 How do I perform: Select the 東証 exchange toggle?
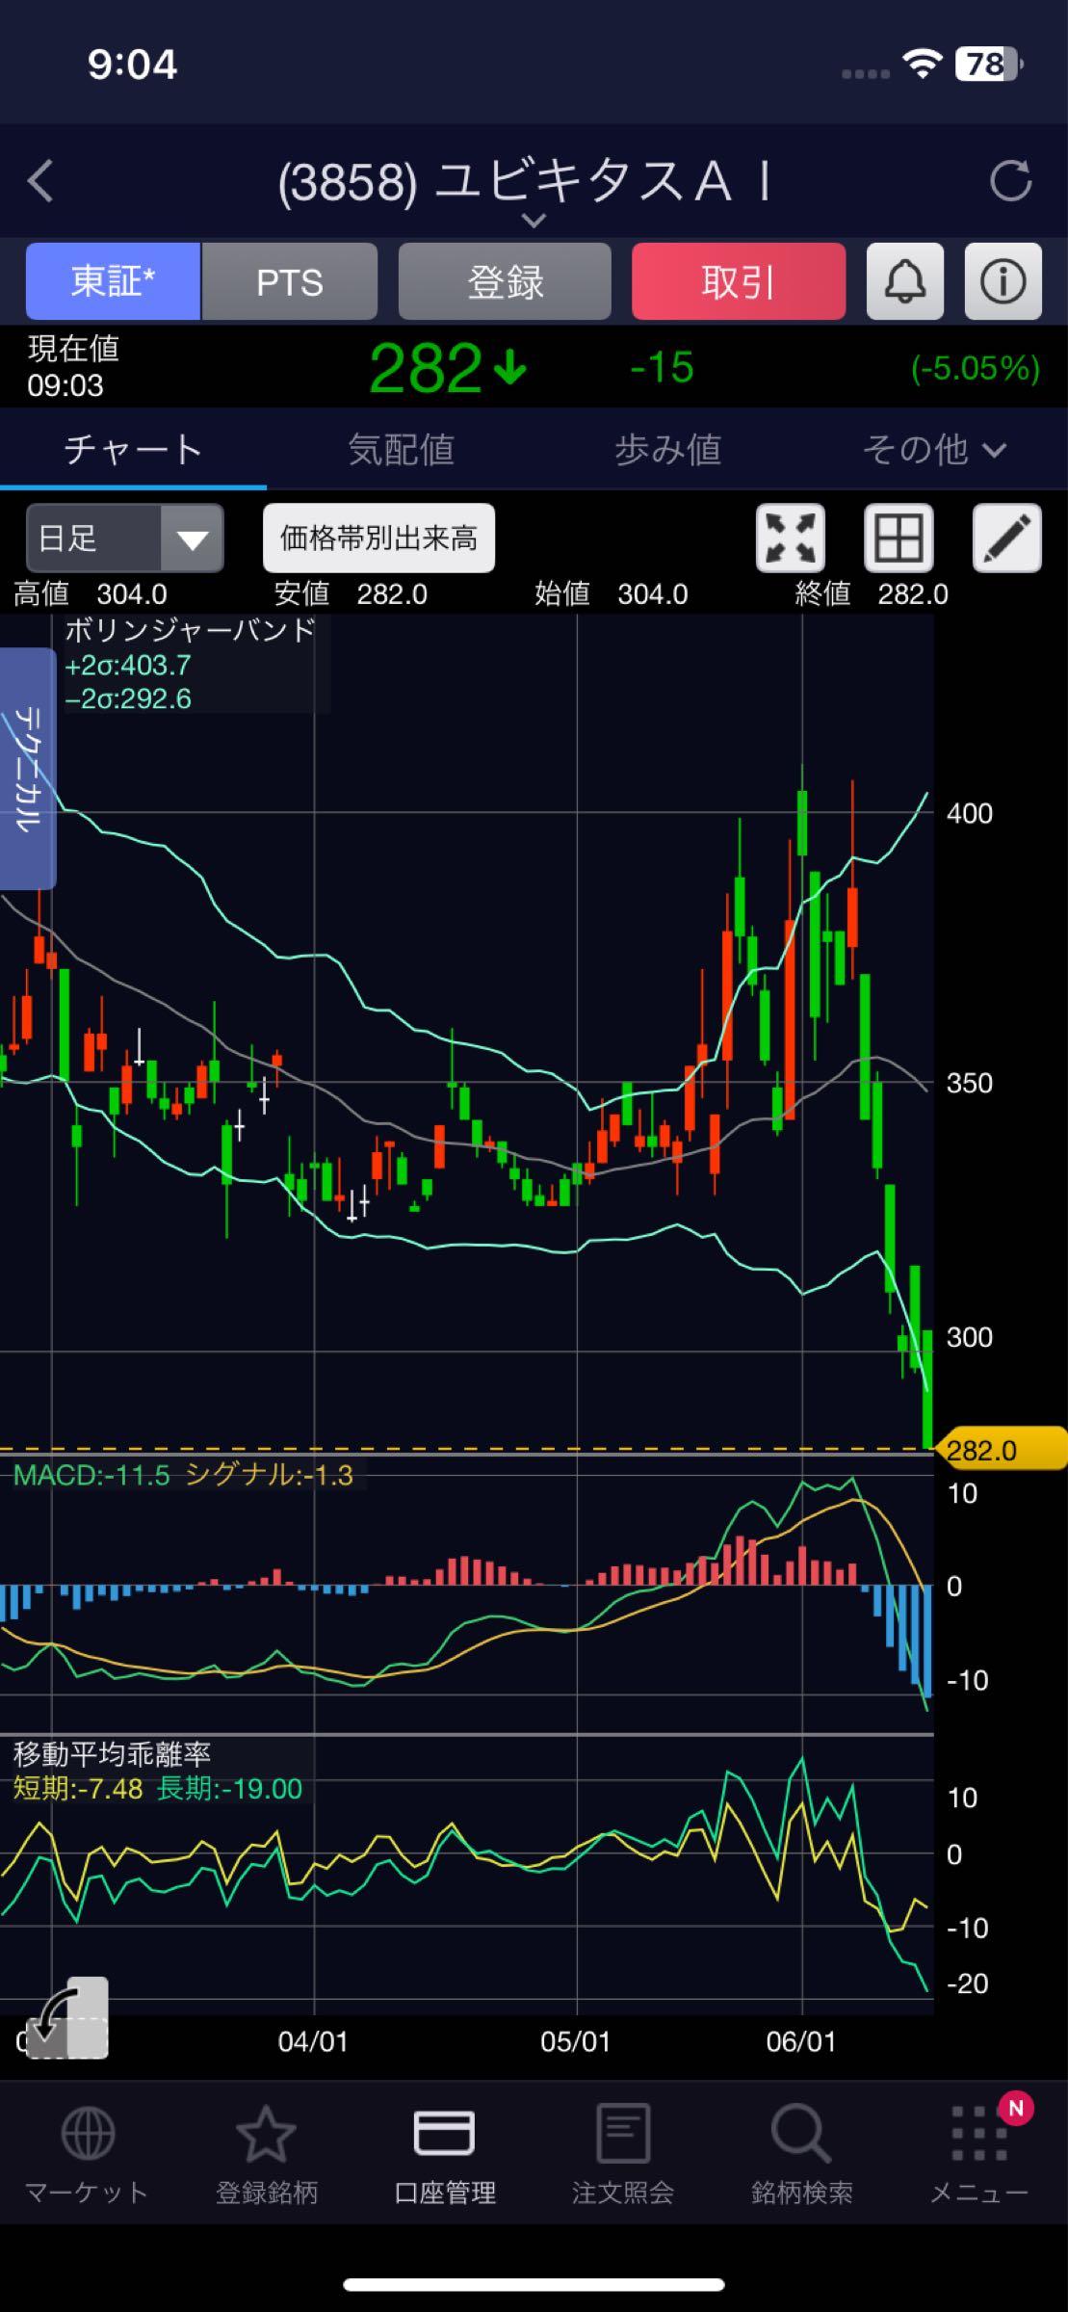pos(113,281)
